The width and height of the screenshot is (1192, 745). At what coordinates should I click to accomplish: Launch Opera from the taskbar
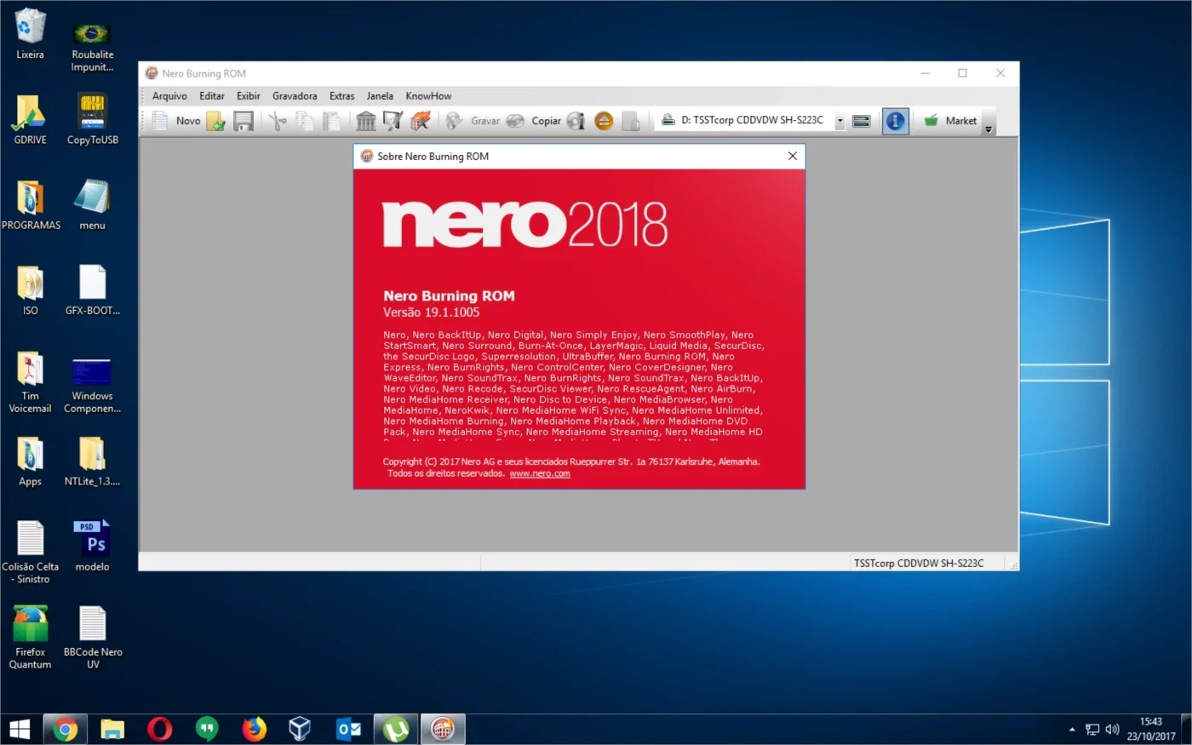159,730
